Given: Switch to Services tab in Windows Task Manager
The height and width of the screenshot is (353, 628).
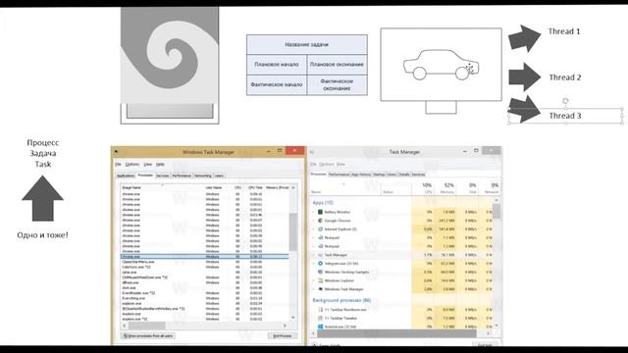Looking at the screenshot, I should tap(163, 176).
